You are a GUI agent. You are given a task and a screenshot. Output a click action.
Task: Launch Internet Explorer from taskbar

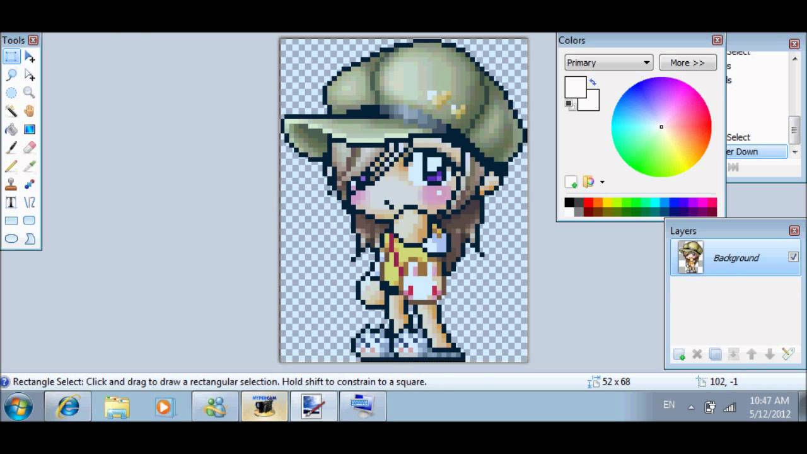(67, 407)
